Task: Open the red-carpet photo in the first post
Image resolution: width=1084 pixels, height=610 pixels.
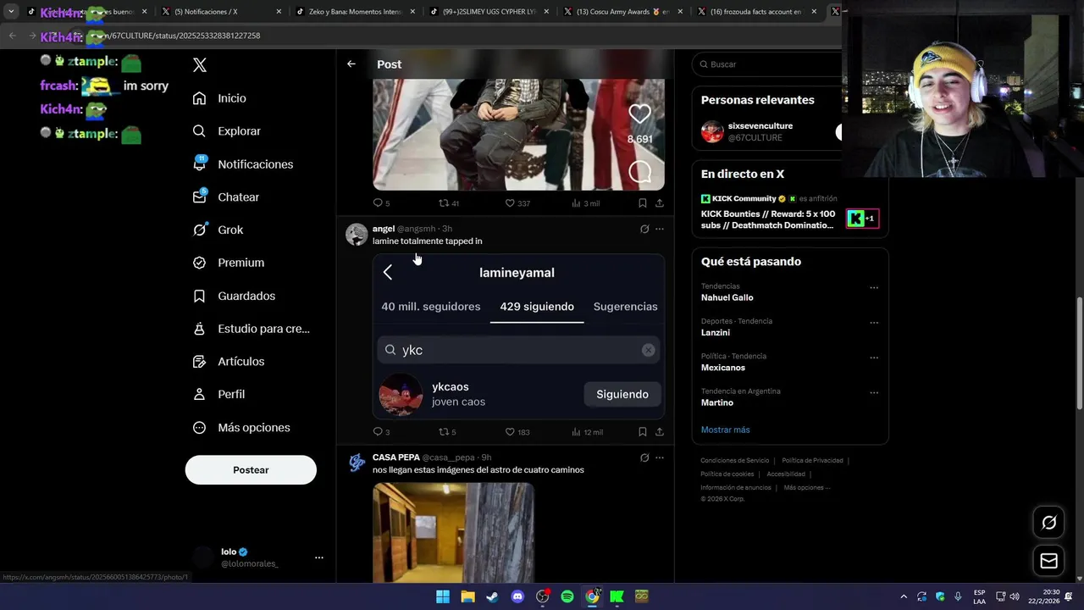Action: tap(518, 134)
